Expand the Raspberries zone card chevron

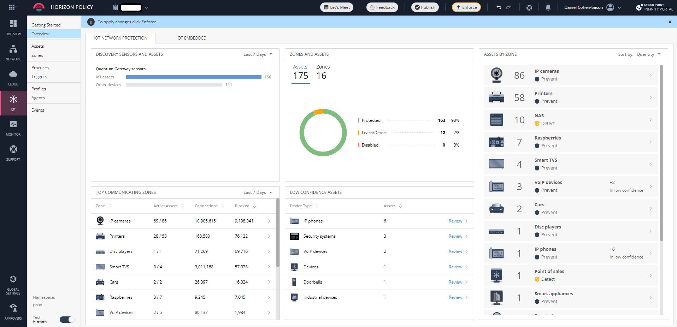(x=650, y=142)
